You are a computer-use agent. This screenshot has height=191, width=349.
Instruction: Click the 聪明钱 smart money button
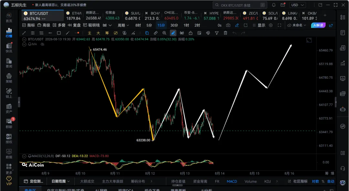91,25
